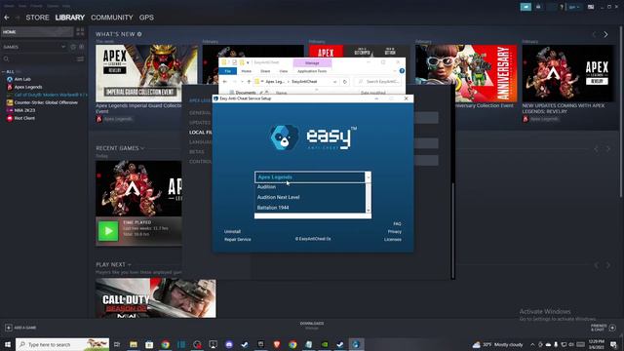Click the Uninstall link in EasyAntiCheat setup
The width and height of the screenshot is (624, 351).
232,232
